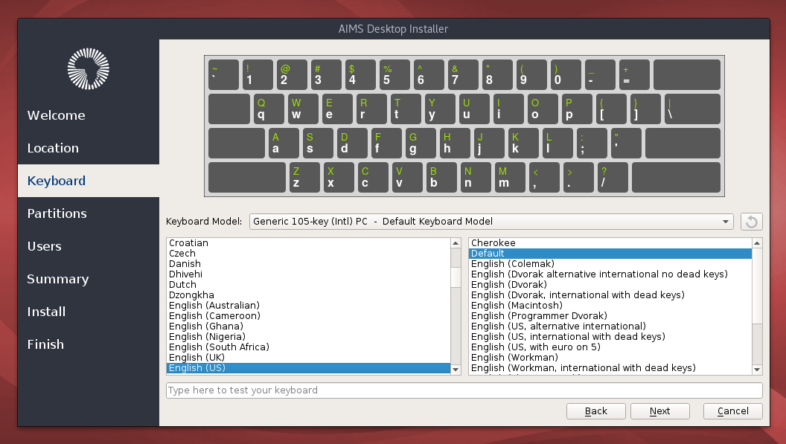Select English (Colemak) variant

(x=610, y=263)
